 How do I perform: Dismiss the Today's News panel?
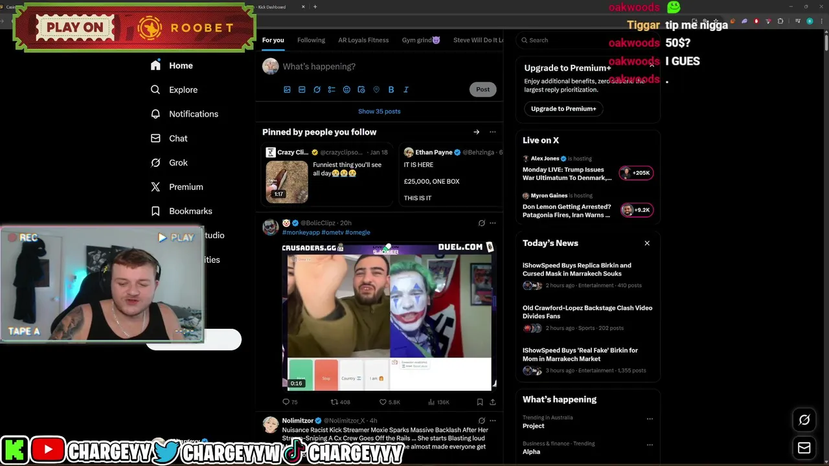click(646, 243)
